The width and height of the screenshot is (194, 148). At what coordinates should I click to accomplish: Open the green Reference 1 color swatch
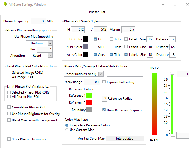89,95
